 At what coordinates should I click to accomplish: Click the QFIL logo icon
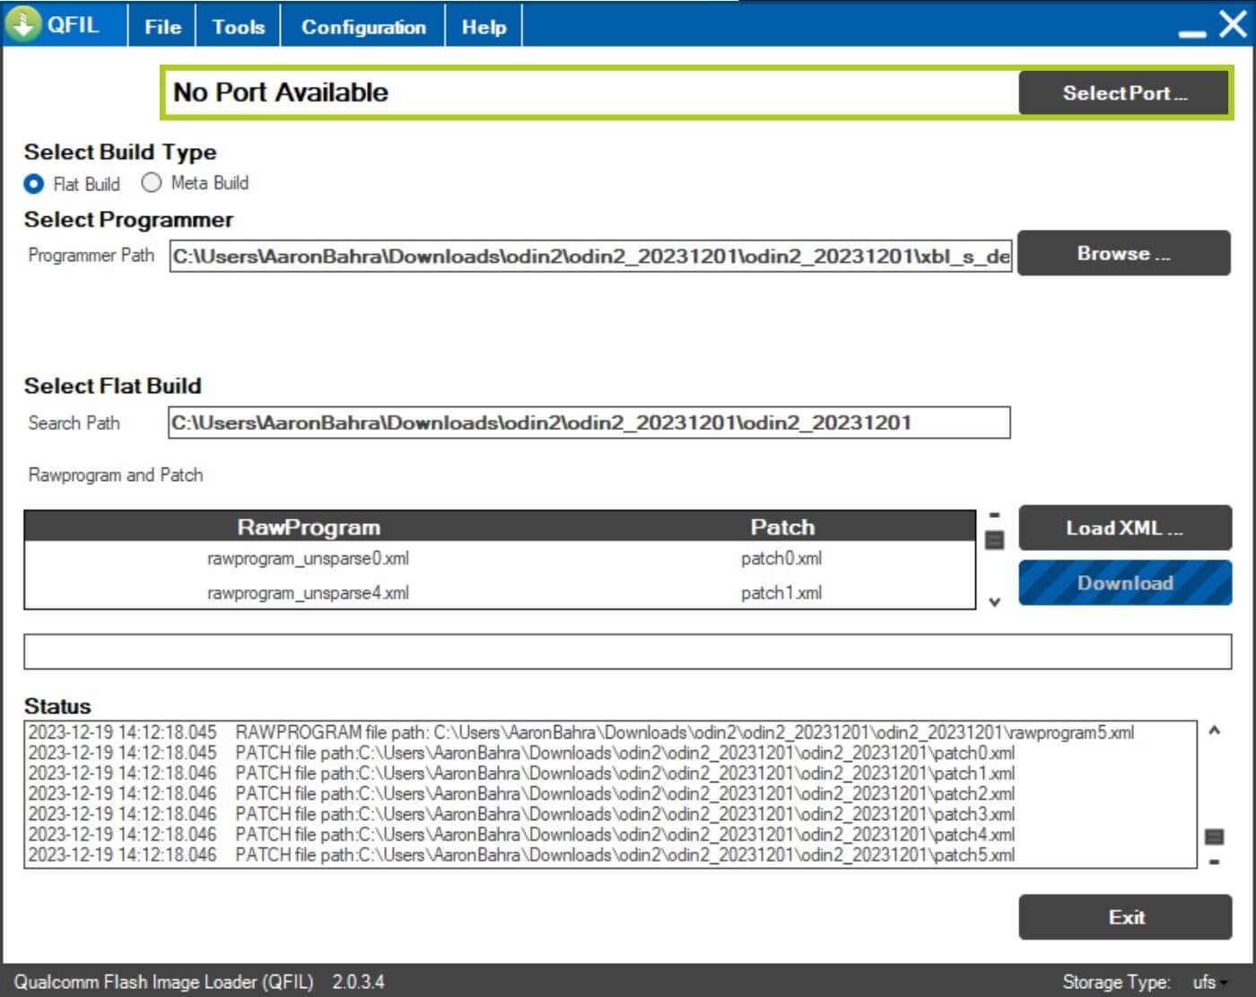(23, 23)
